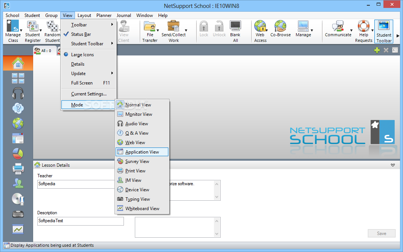Viewport: 403px width, 252px height.
Task: Toggle the Status Bar check item
Action: [x=89, y=34]
